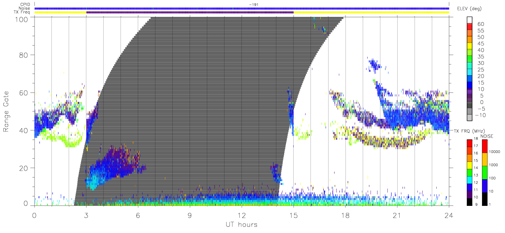This screenshot has height=233, width=505.
Task: Click the 'ELEV (deg)' legend title
Action: (469, 8)
